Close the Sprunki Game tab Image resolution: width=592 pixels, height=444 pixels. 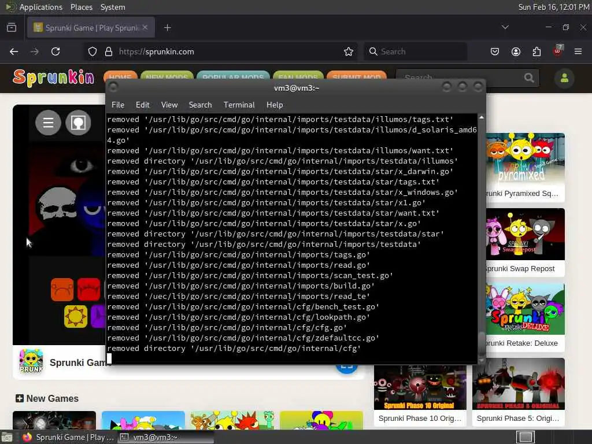(x=145, y=27)
